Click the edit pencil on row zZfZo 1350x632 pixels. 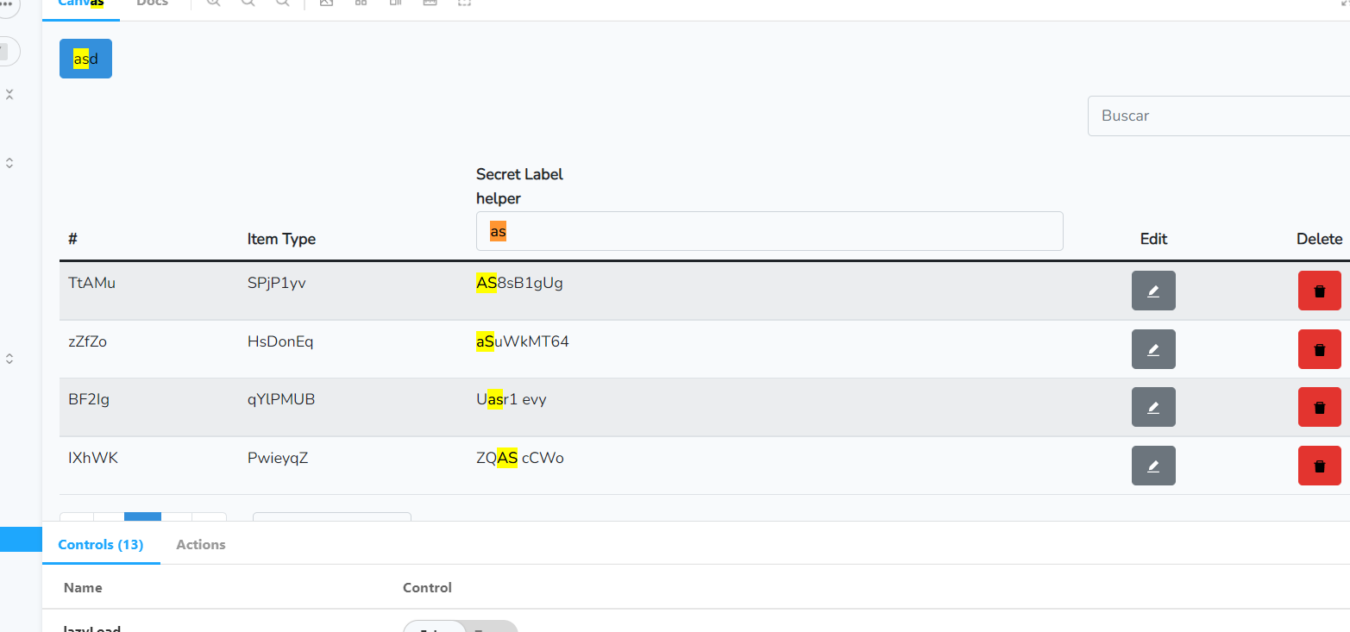point(1153,349)
